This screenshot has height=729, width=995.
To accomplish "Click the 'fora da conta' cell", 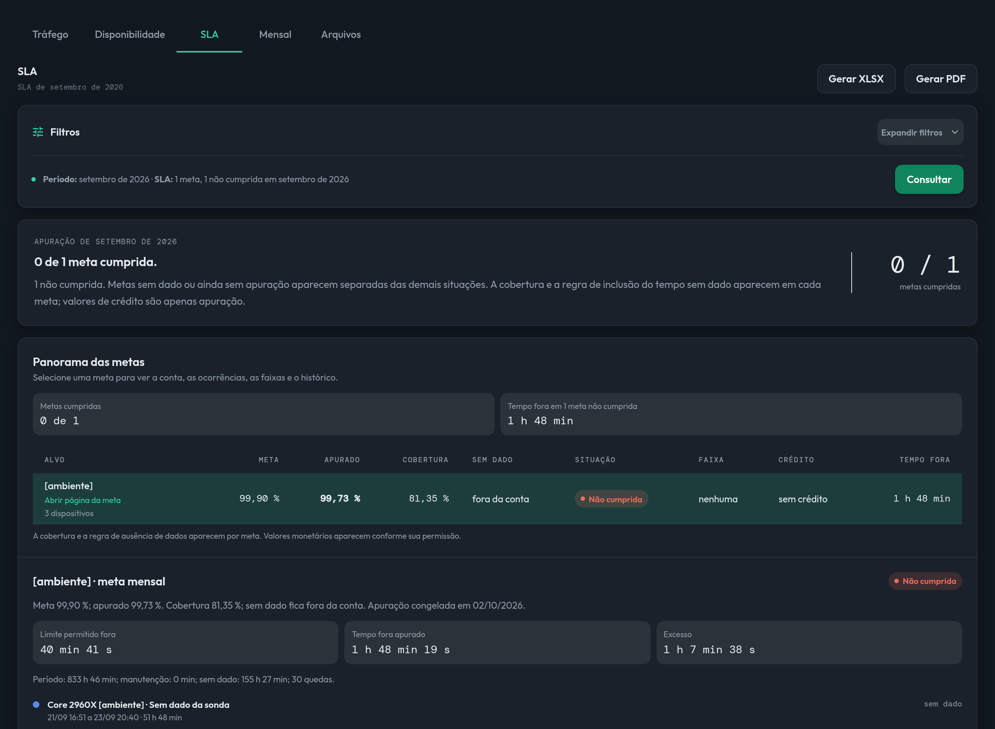I will [x=500, y=499].
